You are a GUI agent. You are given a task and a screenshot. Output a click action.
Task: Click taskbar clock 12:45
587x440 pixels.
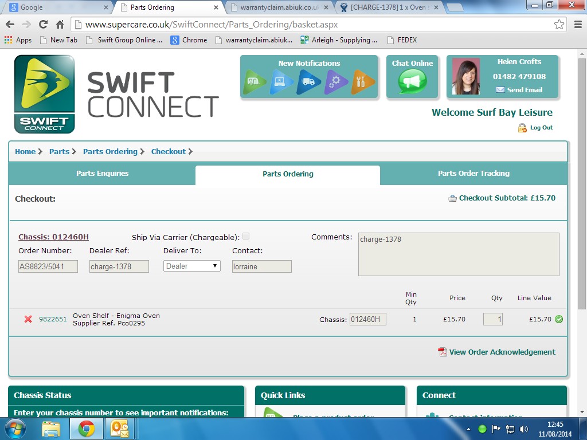point(555,425)
